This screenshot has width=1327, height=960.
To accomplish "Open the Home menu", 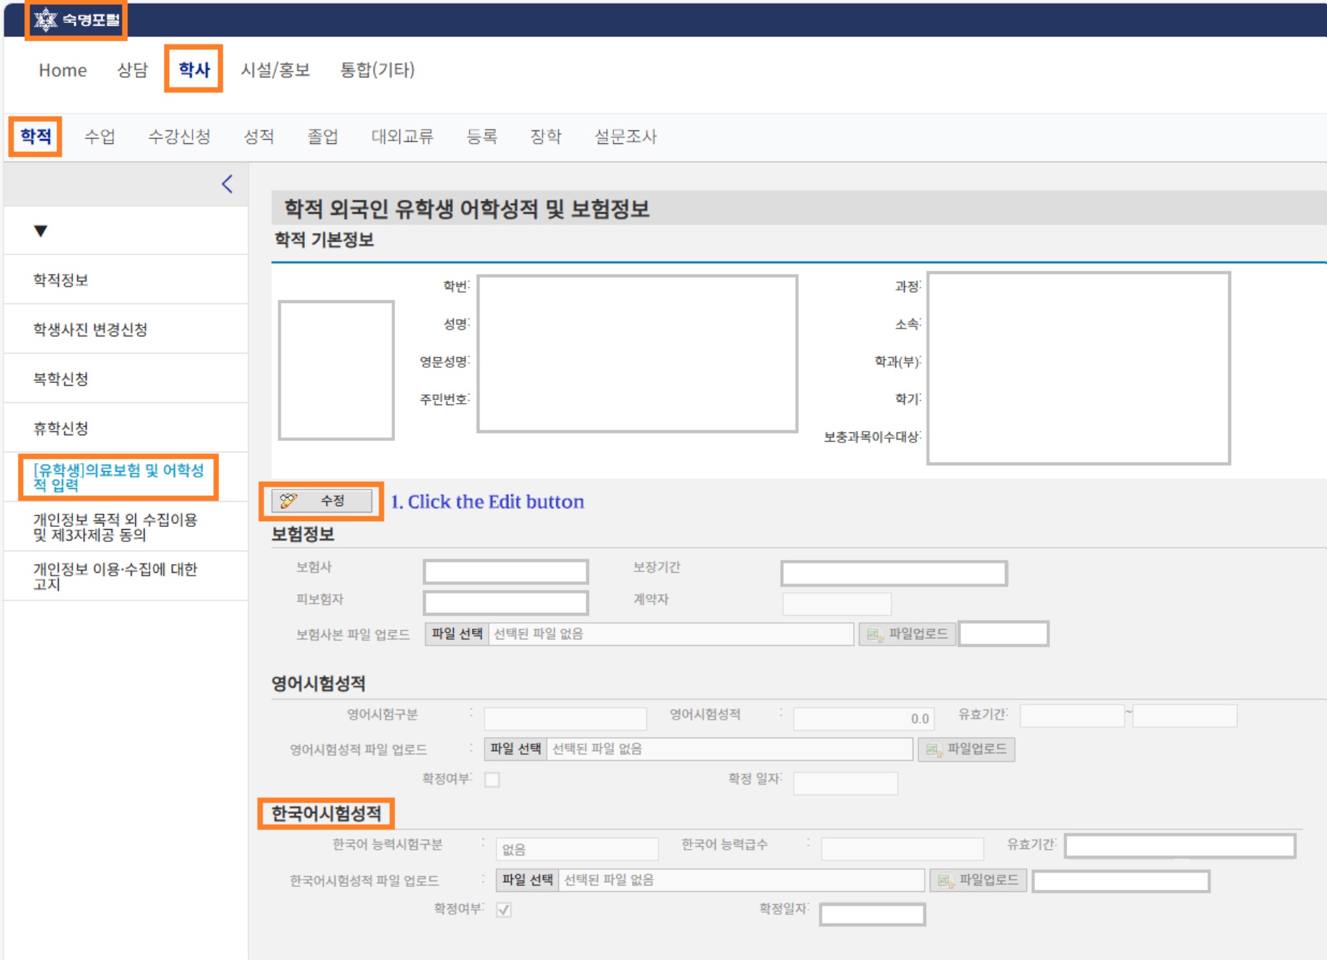I will click(63, 69).
